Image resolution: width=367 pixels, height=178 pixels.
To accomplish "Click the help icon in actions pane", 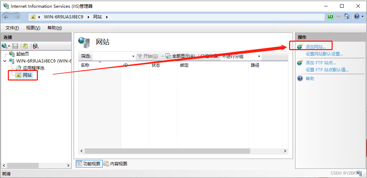I will click(x=300, y=78).
